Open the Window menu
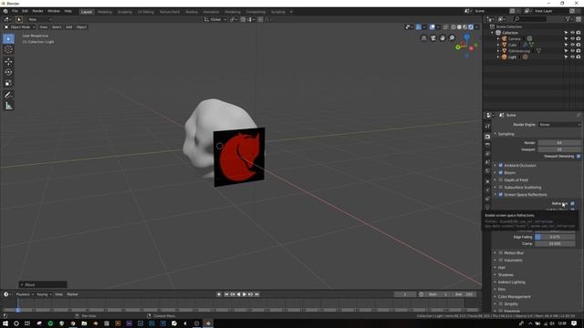The width and height of the screenshot is (584, 328). [54, 12]
